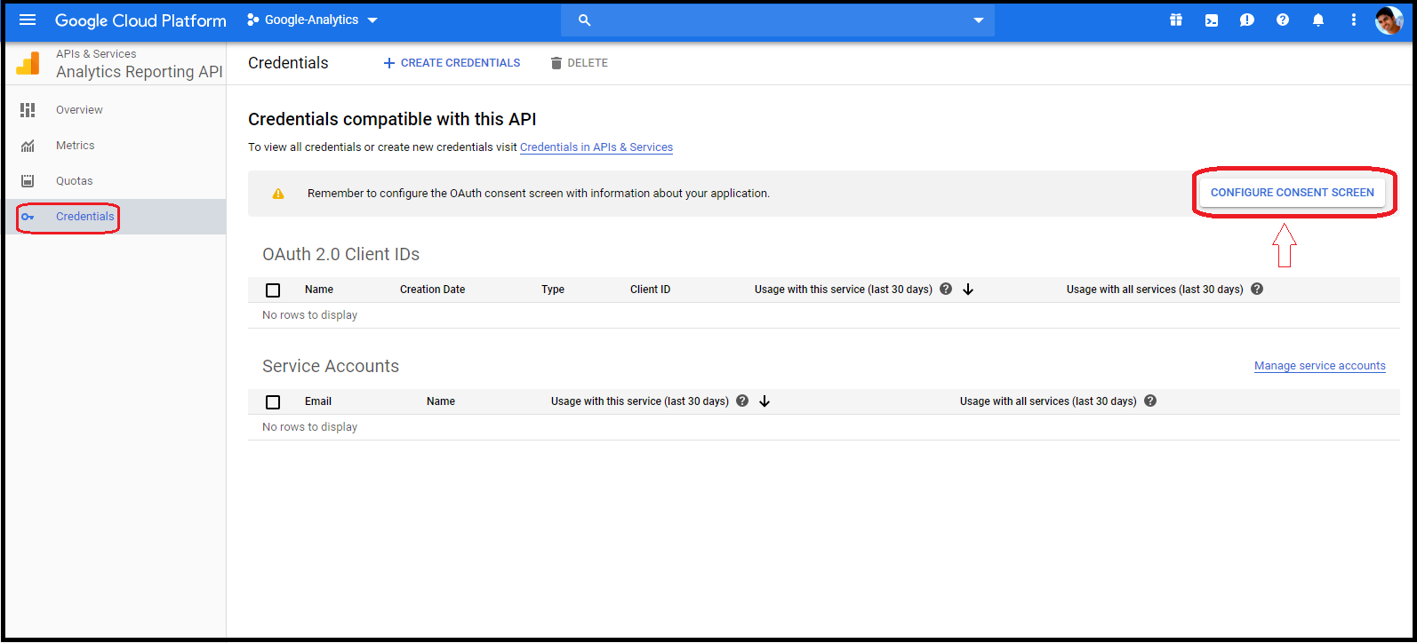Viewport: 1417px width, 643px height.
Task: Go to Metrics in the sidebar
Action: pyautogui.click(x=75, y=146)
